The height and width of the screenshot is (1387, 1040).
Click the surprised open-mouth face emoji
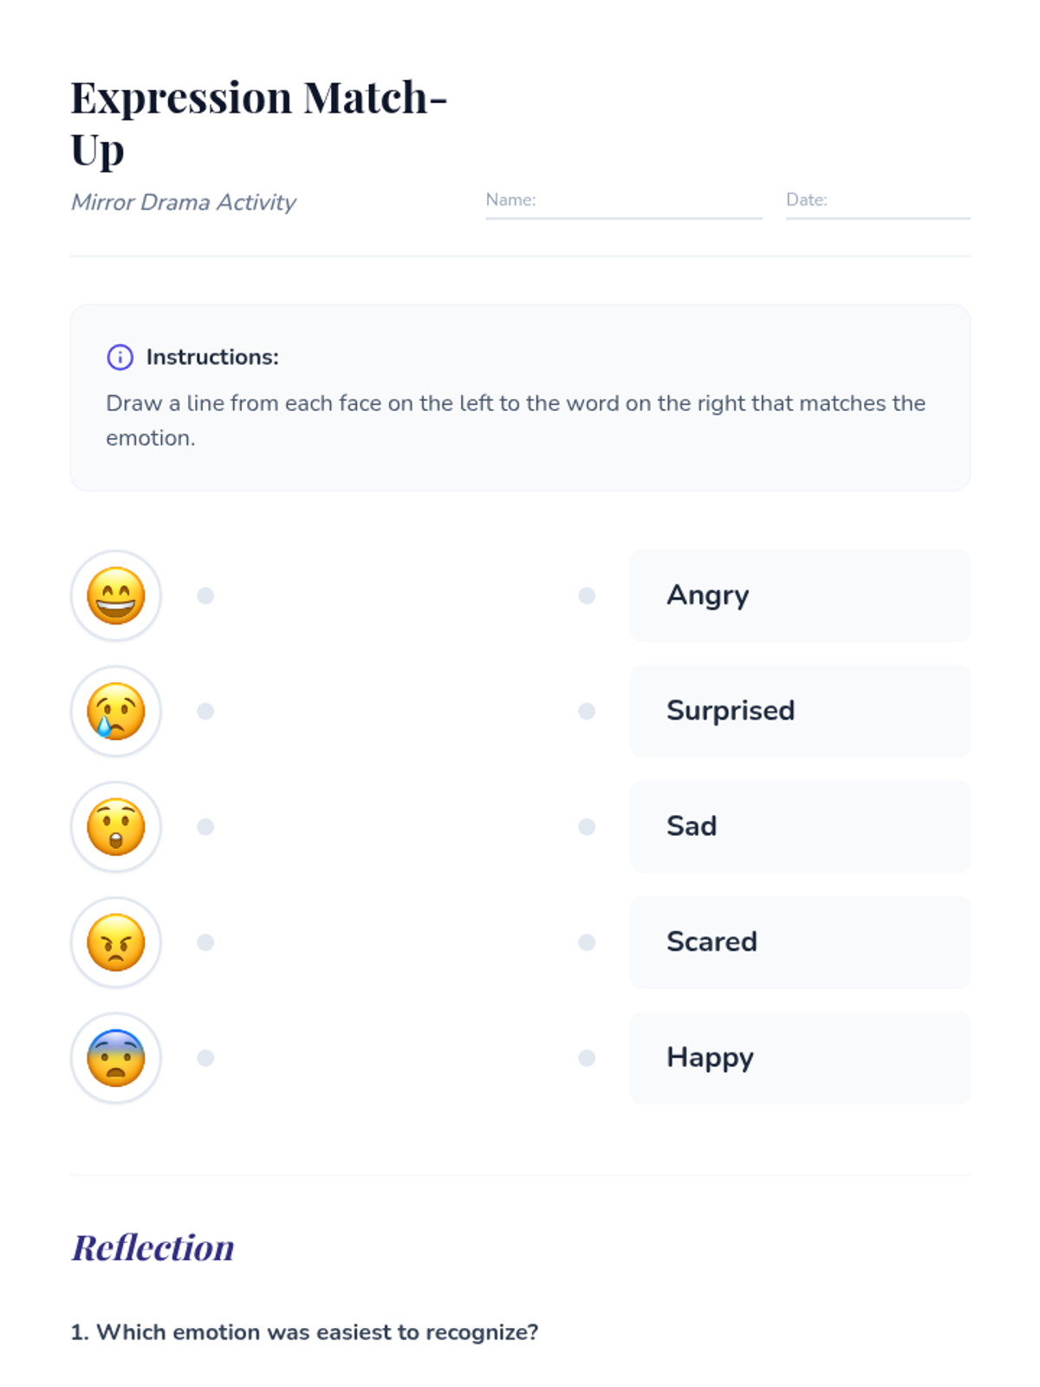point(115,827)
